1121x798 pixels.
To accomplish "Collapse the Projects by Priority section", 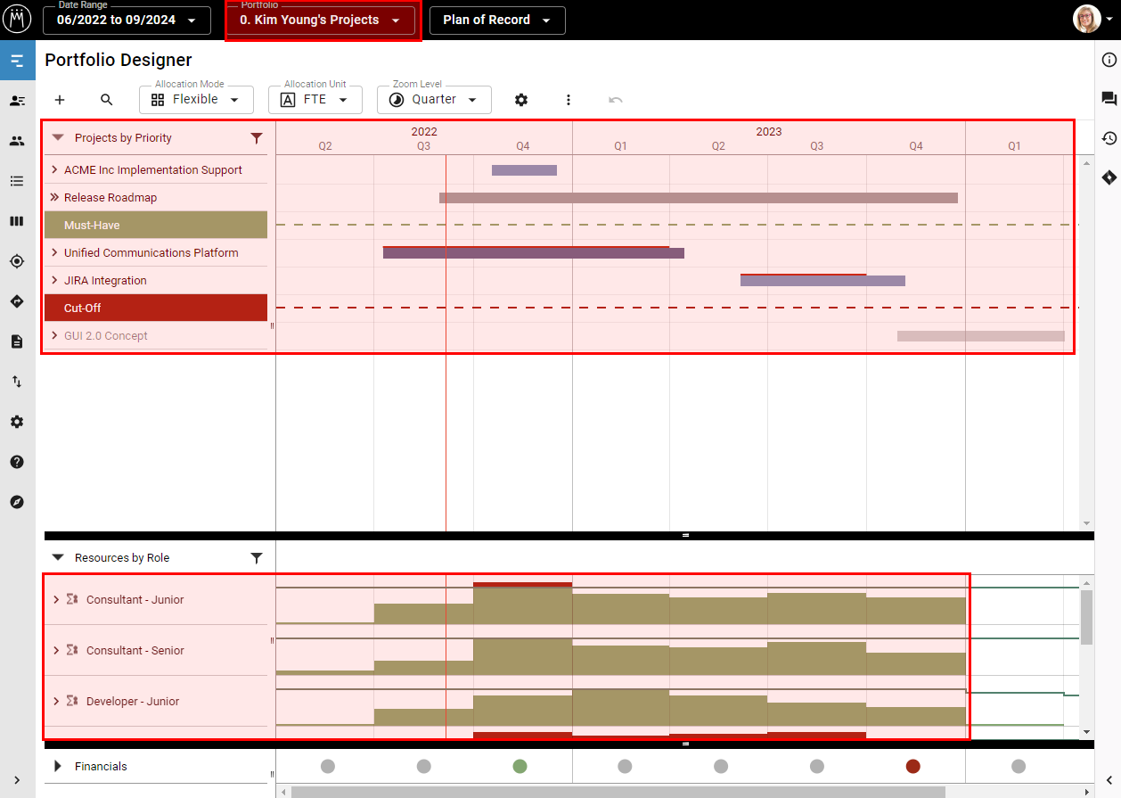I will click(x=58, y=138).
